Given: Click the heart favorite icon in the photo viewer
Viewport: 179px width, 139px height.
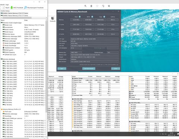Looking at the screenshot, I should pyautogui.click(x=97, y=6).
